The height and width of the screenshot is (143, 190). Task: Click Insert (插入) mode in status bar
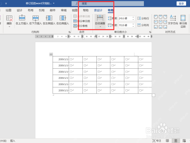(13, 141)
